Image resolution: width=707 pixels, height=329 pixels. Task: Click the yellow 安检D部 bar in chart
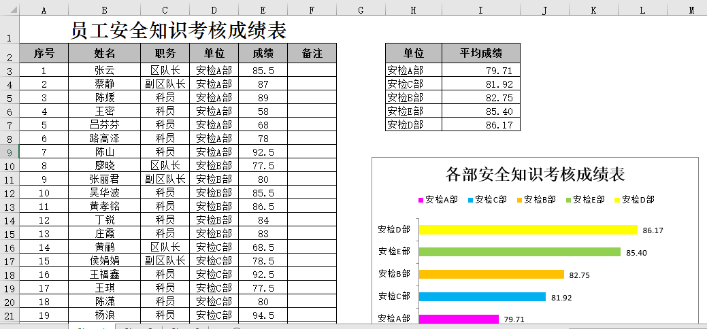click(x=528, y=230)
